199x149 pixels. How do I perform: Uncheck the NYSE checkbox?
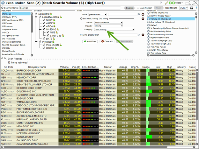click(x=44, y=20)
